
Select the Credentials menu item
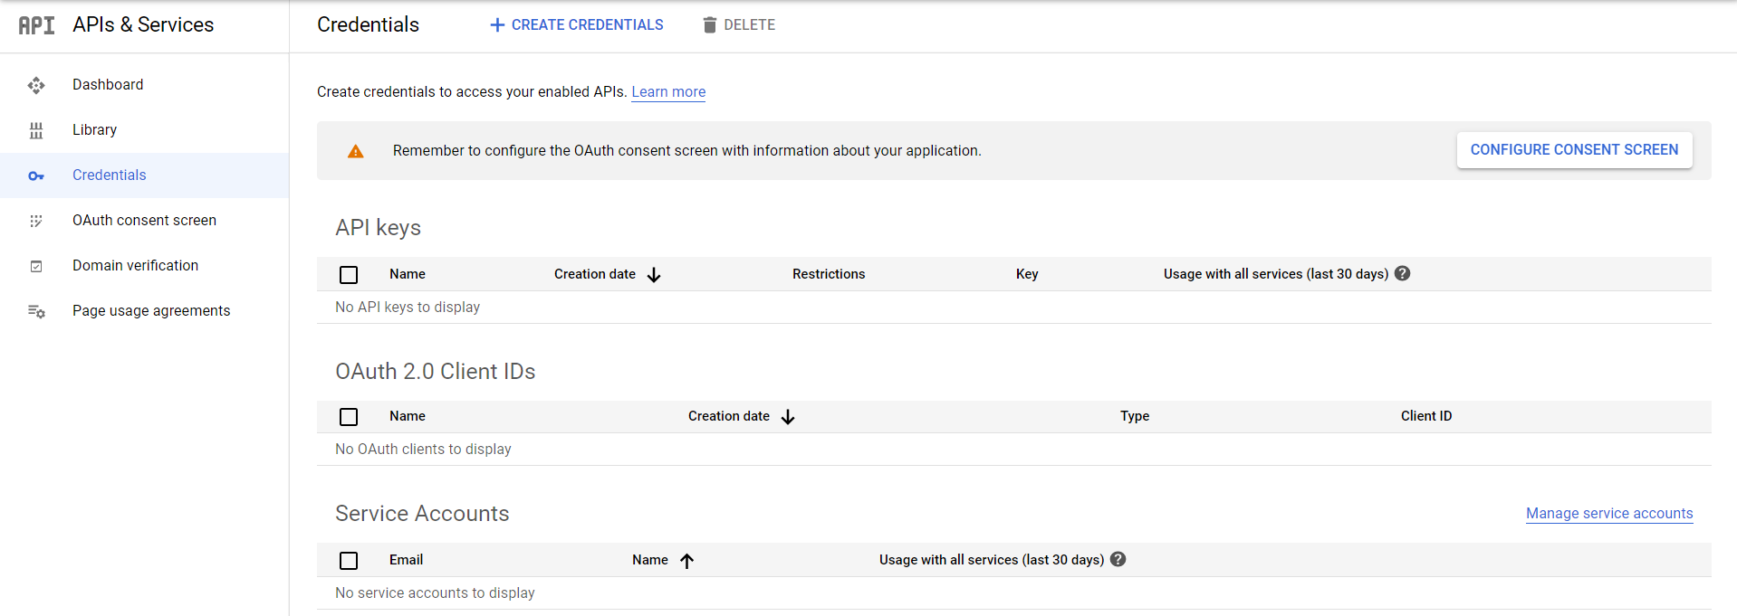[145, 175]
